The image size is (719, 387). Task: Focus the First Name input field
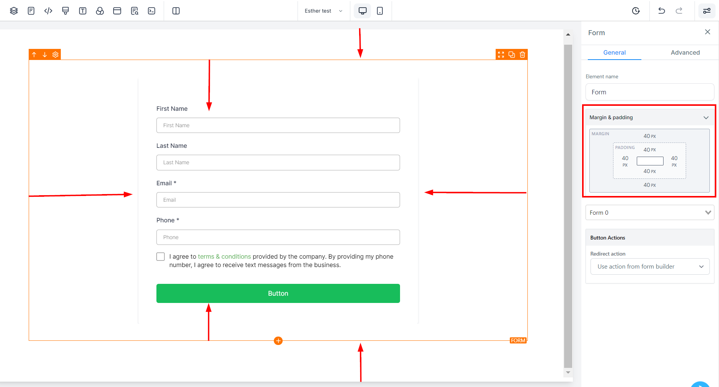coord(278,125)
